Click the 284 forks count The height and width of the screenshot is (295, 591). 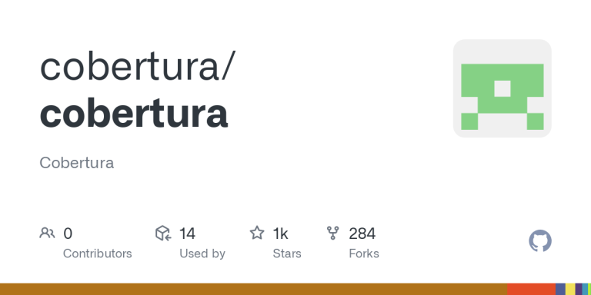tap(362, 234)
